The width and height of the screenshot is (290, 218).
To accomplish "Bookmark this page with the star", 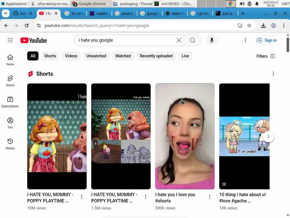I will (249, 26).
